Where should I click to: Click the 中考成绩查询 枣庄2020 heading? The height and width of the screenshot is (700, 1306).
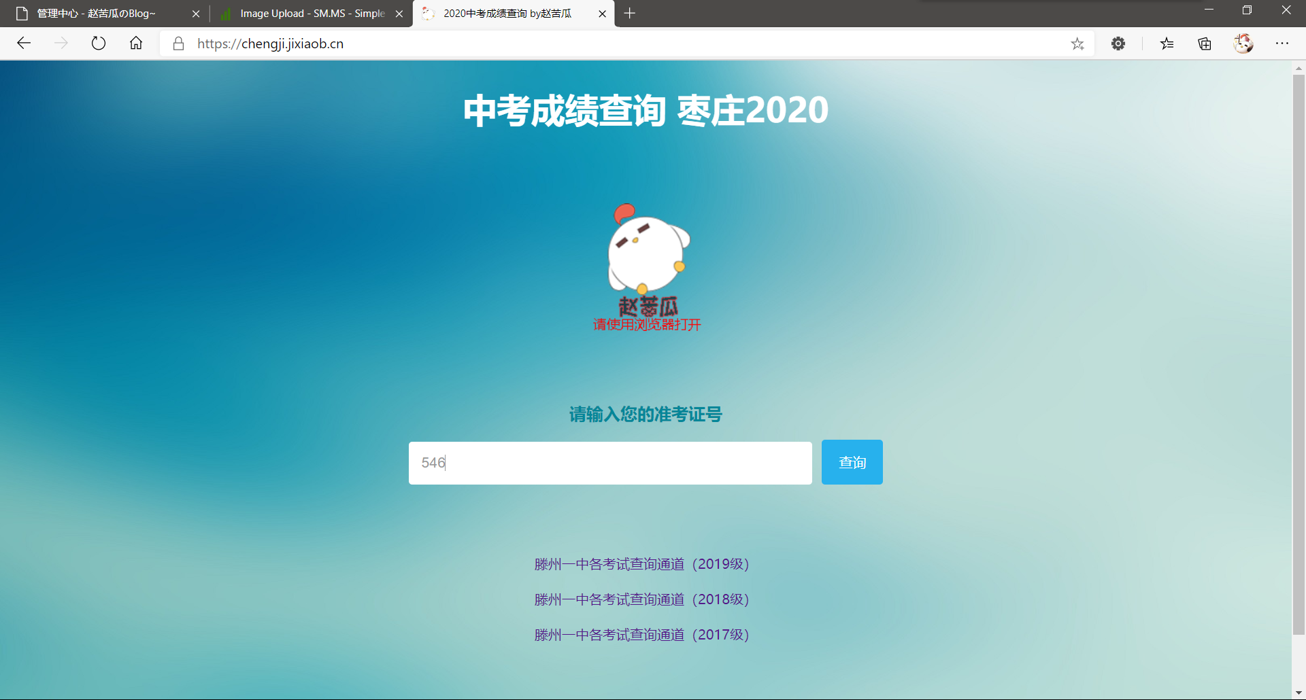click(646, 110)
